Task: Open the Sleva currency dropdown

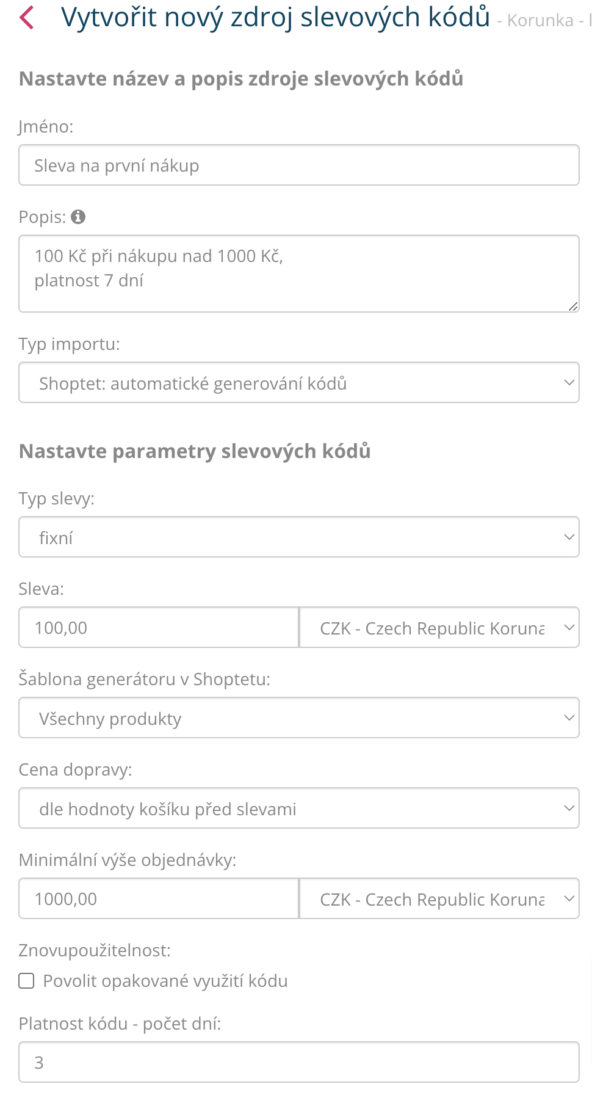Action: click(x=439, y=628)
